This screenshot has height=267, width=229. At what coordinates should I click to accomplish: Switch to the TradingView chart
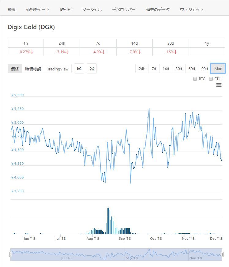point(58,69)
